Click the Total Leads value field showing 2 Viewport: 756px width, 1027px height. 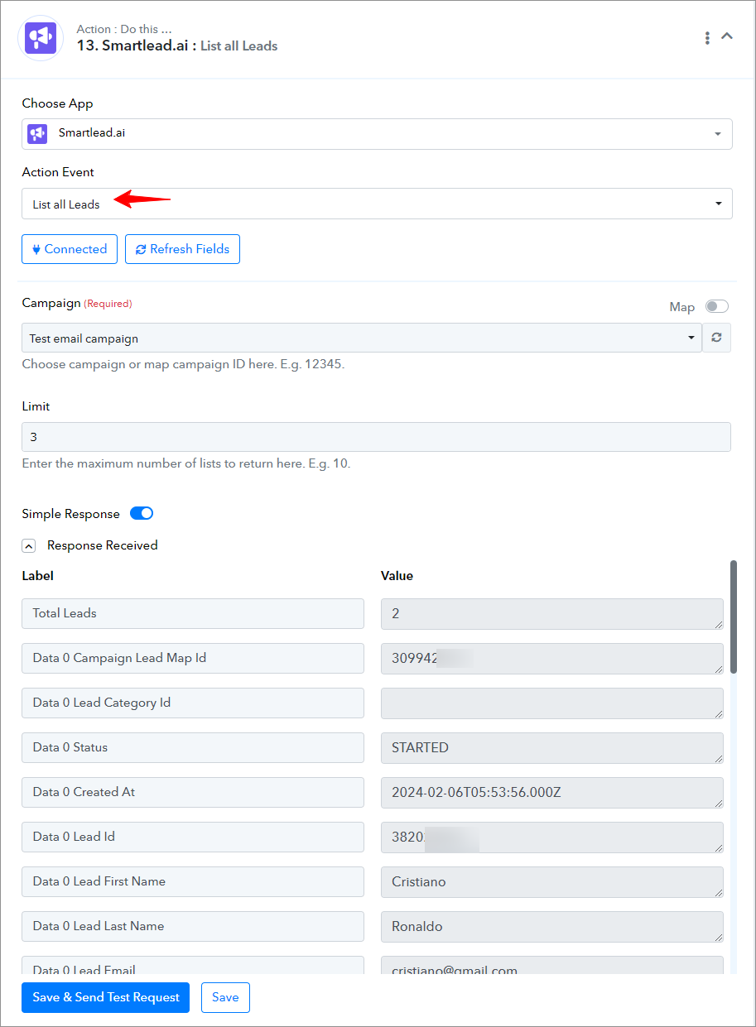[x=552, y=613]
